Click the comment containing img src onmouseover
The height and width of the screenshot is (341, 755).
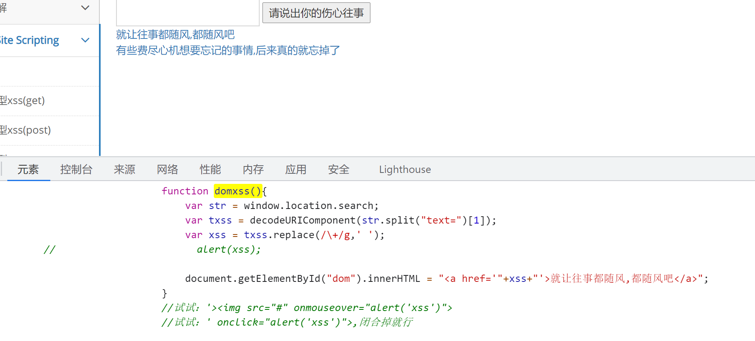coord(307,308)
